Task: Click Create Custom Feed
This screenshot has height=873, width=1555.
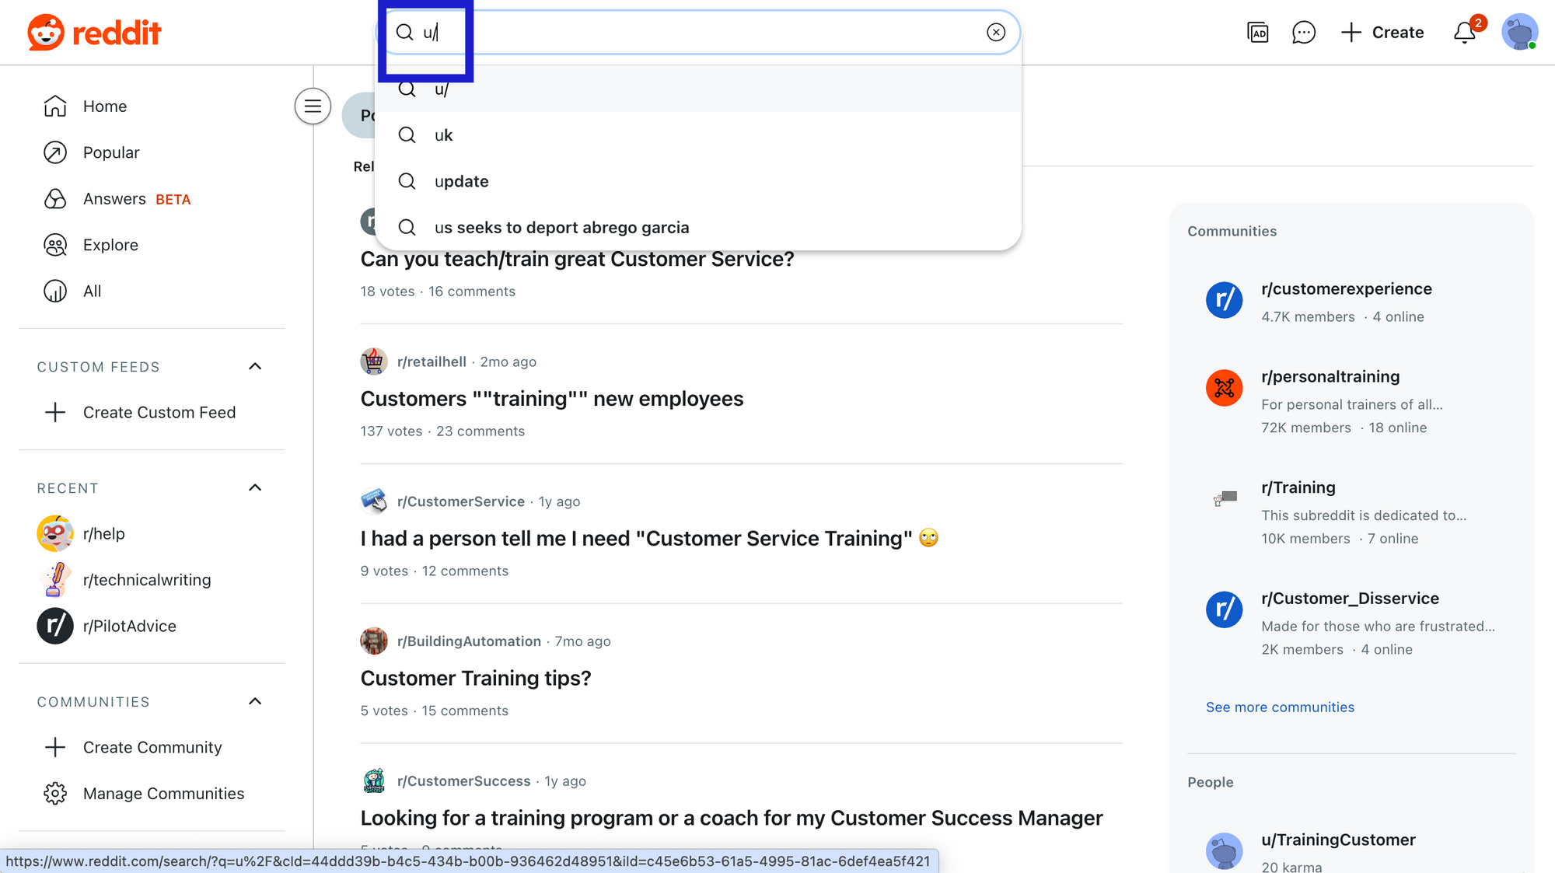Action: coord(159,412)
